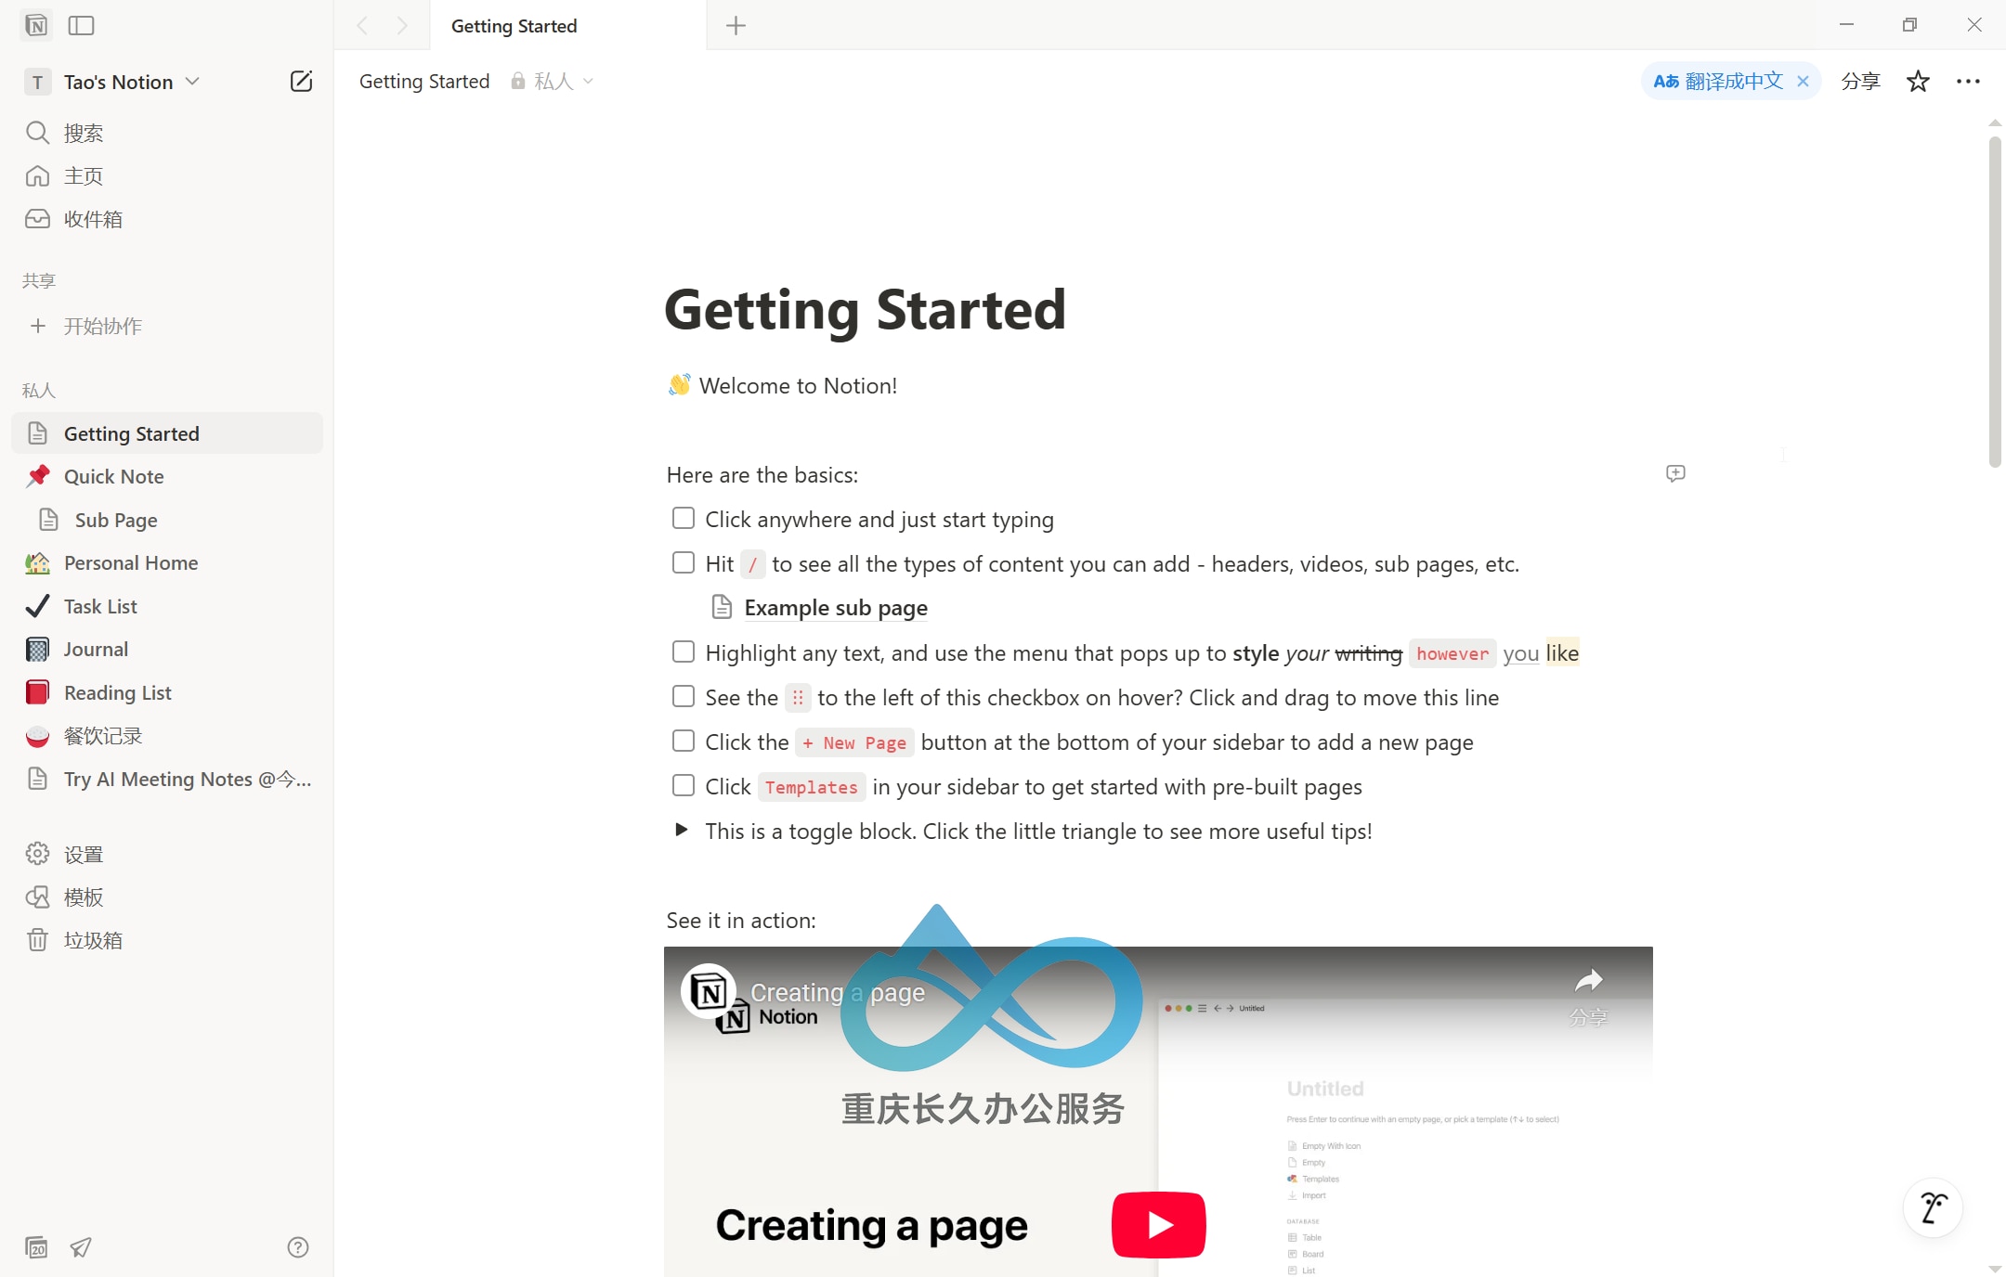Open the calendar icon at sidebar bottom

coord(36,1247)
